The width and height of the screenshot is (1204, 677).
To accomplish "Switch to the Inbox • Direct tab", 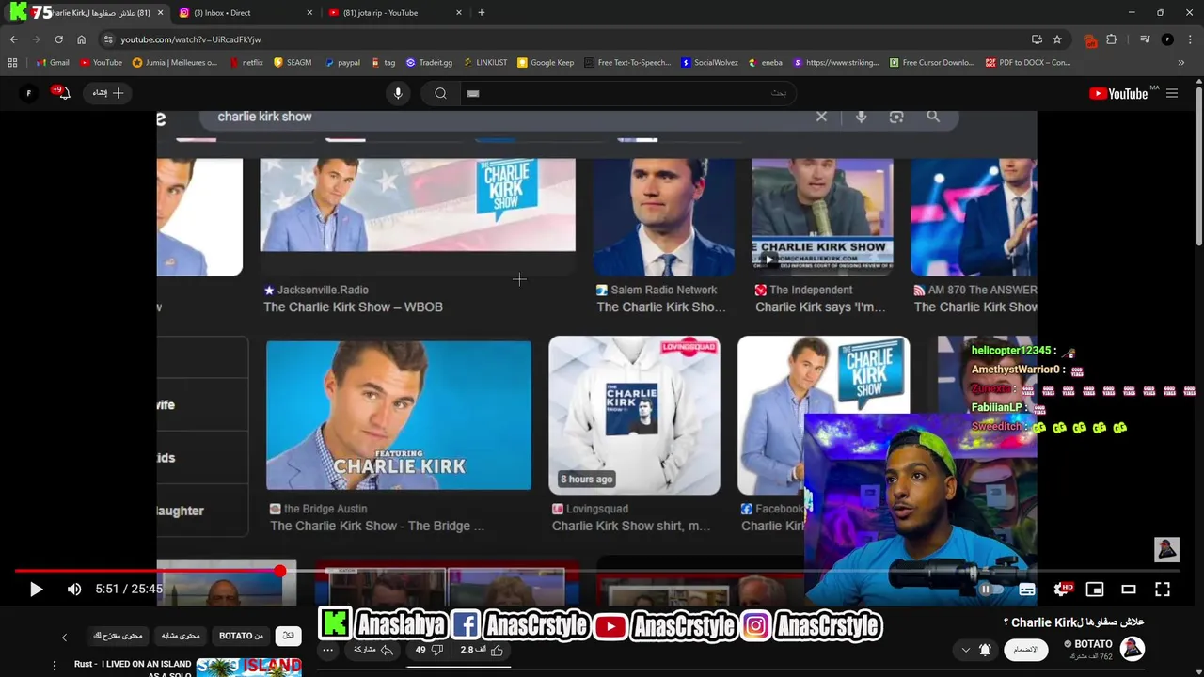I will (x=246, y=13).
